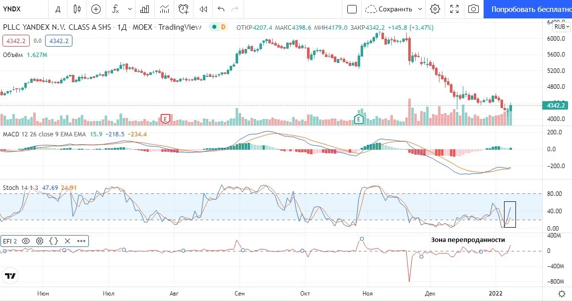
Task: Open the fx indicators menu
Action: pyautogui.click(x=115, y=9)
